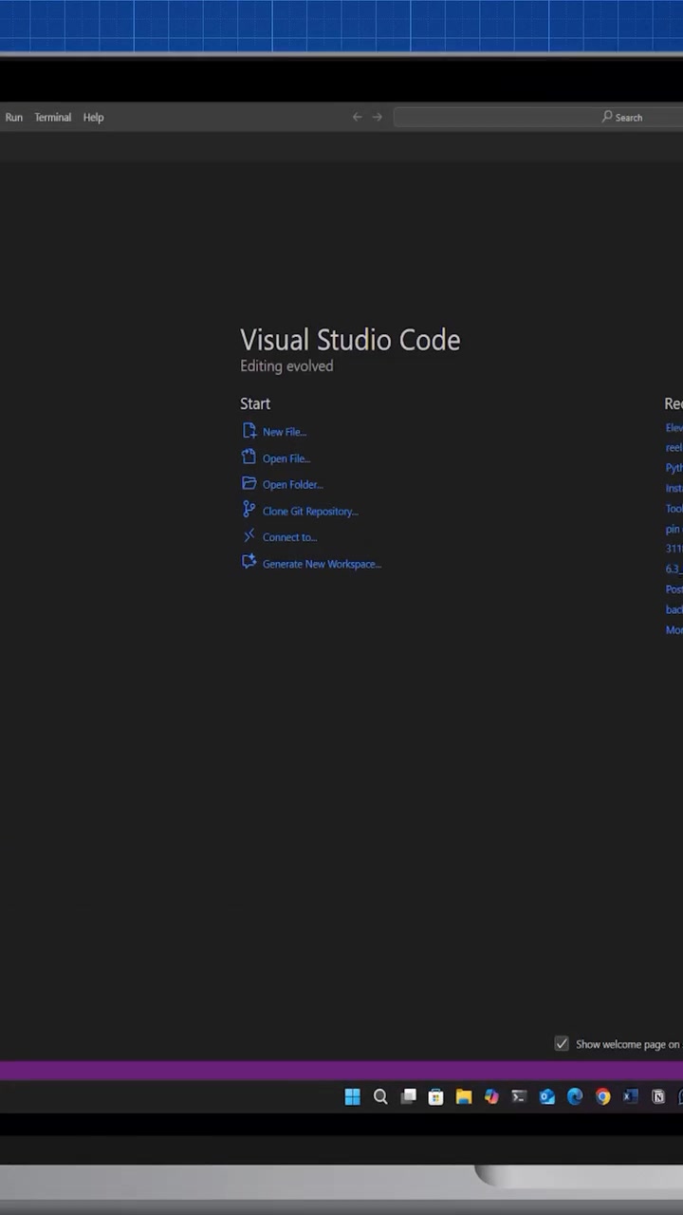Viewport: 683px width, 1215px height.
Task: Navigate forward with the right arrow
Action: [x=378, y=118]
